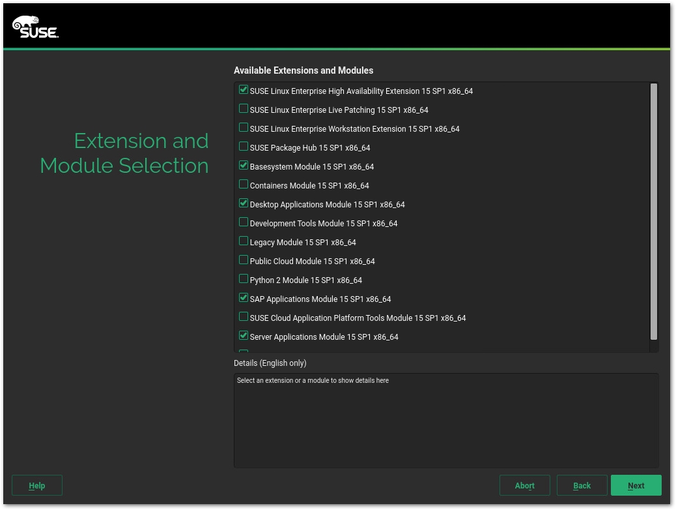Select 'Public Cloud Module 15 SP1 x86_64' label
The width and height of the screenshot is (676, 510).
[x=313, y=262]
